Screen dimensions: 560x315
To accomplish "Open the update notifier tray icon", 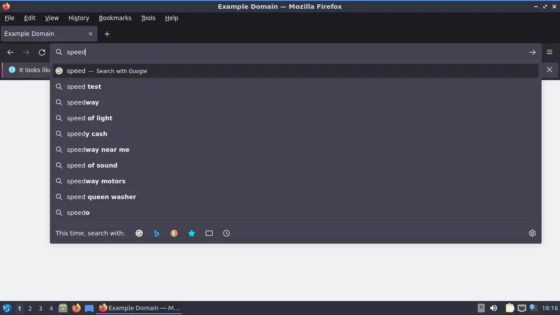I will pyautogui.click(x=532, y=308).
